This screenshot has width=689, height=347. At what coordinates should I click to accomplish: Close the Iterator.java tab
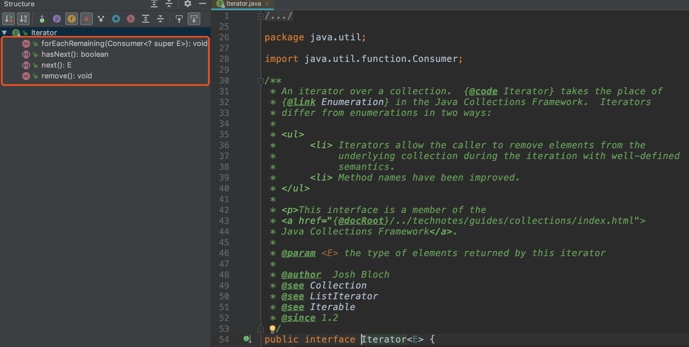[267, 4]
